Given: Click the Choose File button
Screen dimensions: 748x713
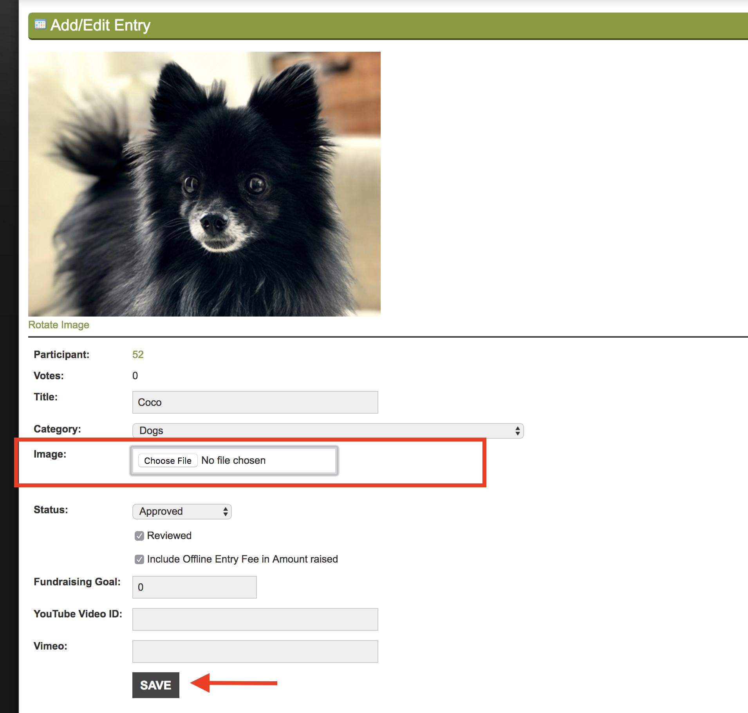Looking at the screenshot, I should (168, 461).
